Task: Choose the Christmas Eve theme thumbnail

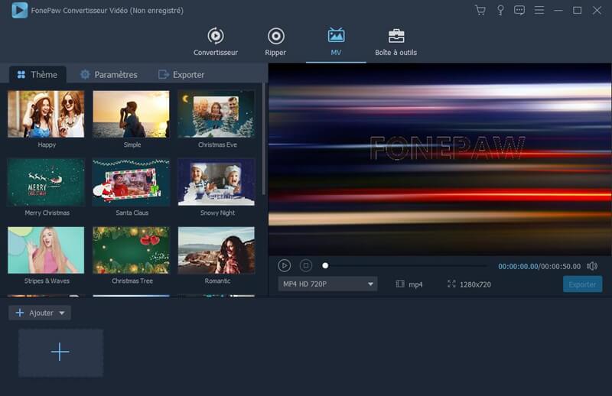Action: [x=216, y=114]
